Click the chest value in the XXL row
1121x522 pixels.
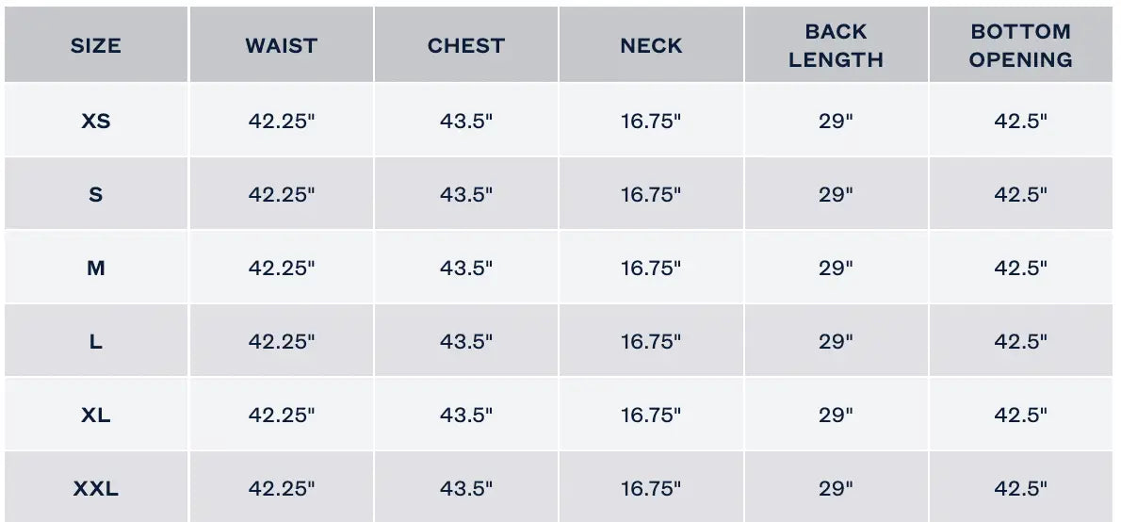point(466,488)
